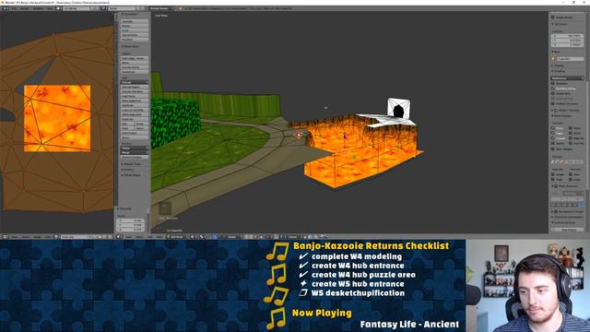Click the Translate Vector Z field

pos(131,230)
